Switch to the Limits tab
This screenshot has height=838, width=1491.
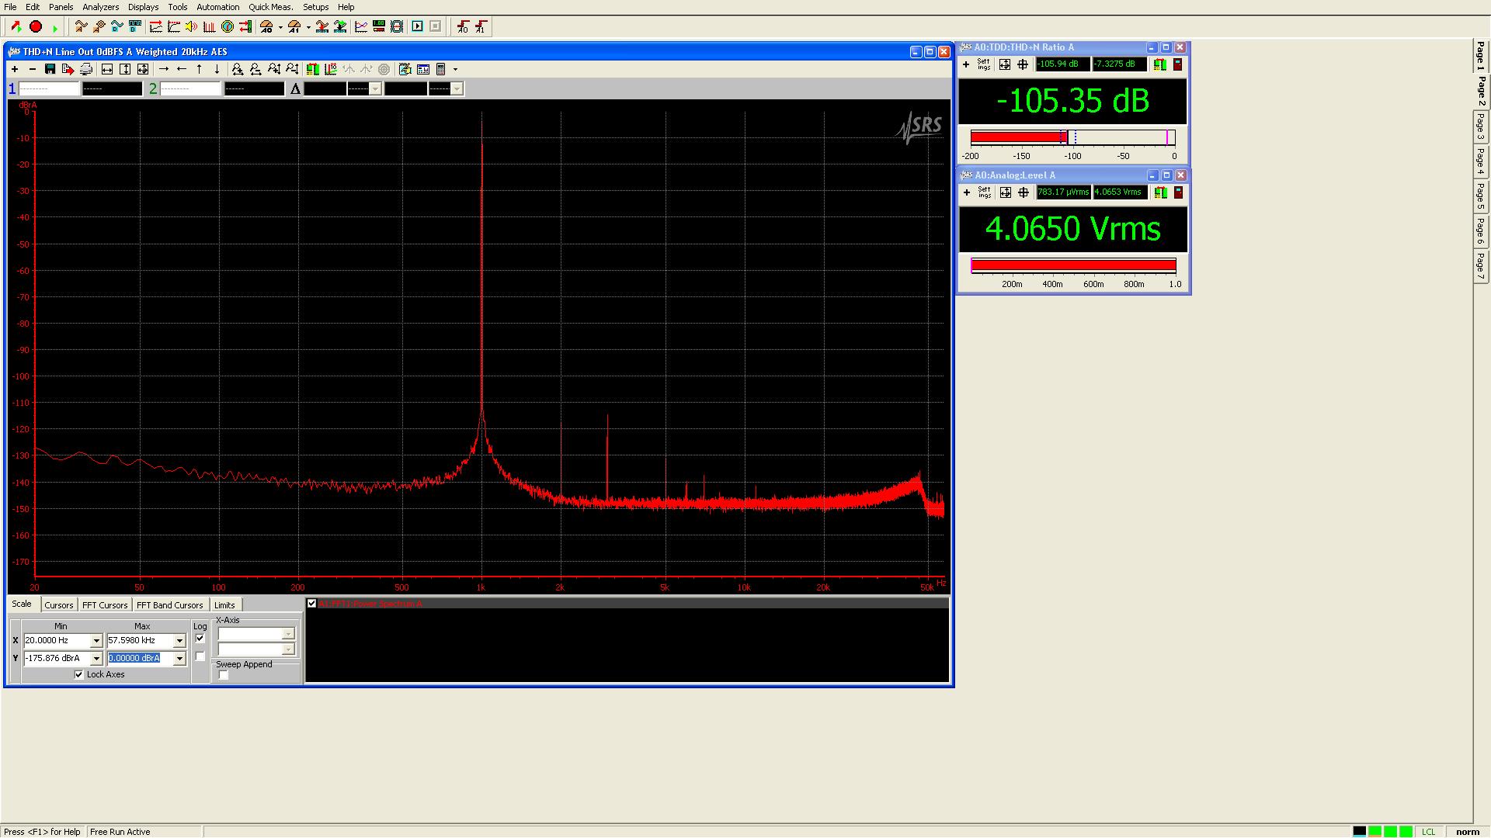click(224, 605)
